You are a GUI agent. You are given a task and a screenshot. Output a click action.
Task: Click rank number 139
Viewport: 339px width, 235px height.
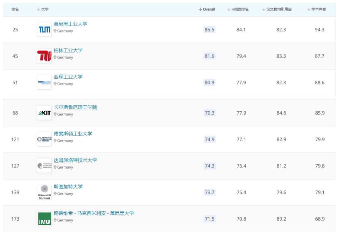(x=15, y=192)
